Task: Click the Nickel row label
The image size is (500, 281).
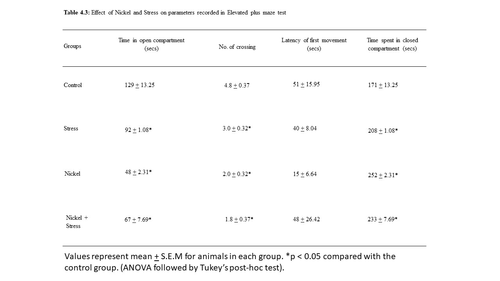Action: coord(72,174)
